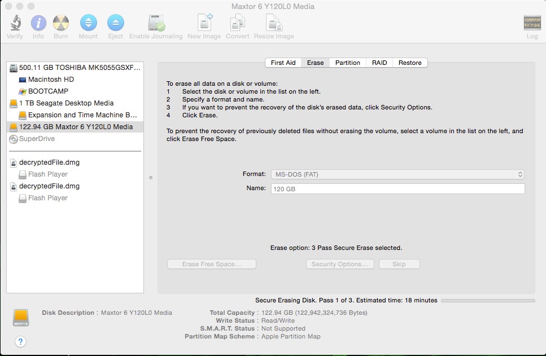
Task: Click the New Image icon
Action: [205, 22]
